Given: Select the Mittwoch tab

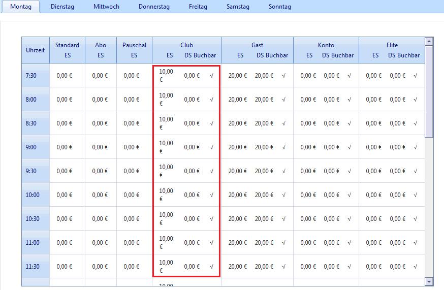Looking at the screenshot, I should (106, 7).
